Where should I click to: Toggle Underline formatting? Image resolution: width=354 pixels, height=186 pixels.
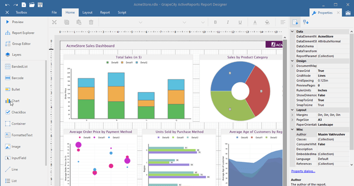coord(240,22)
